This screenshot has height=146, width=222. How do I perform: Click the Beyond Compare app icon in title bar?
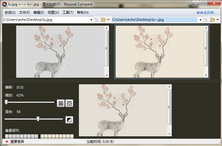(x=4, y=4)
